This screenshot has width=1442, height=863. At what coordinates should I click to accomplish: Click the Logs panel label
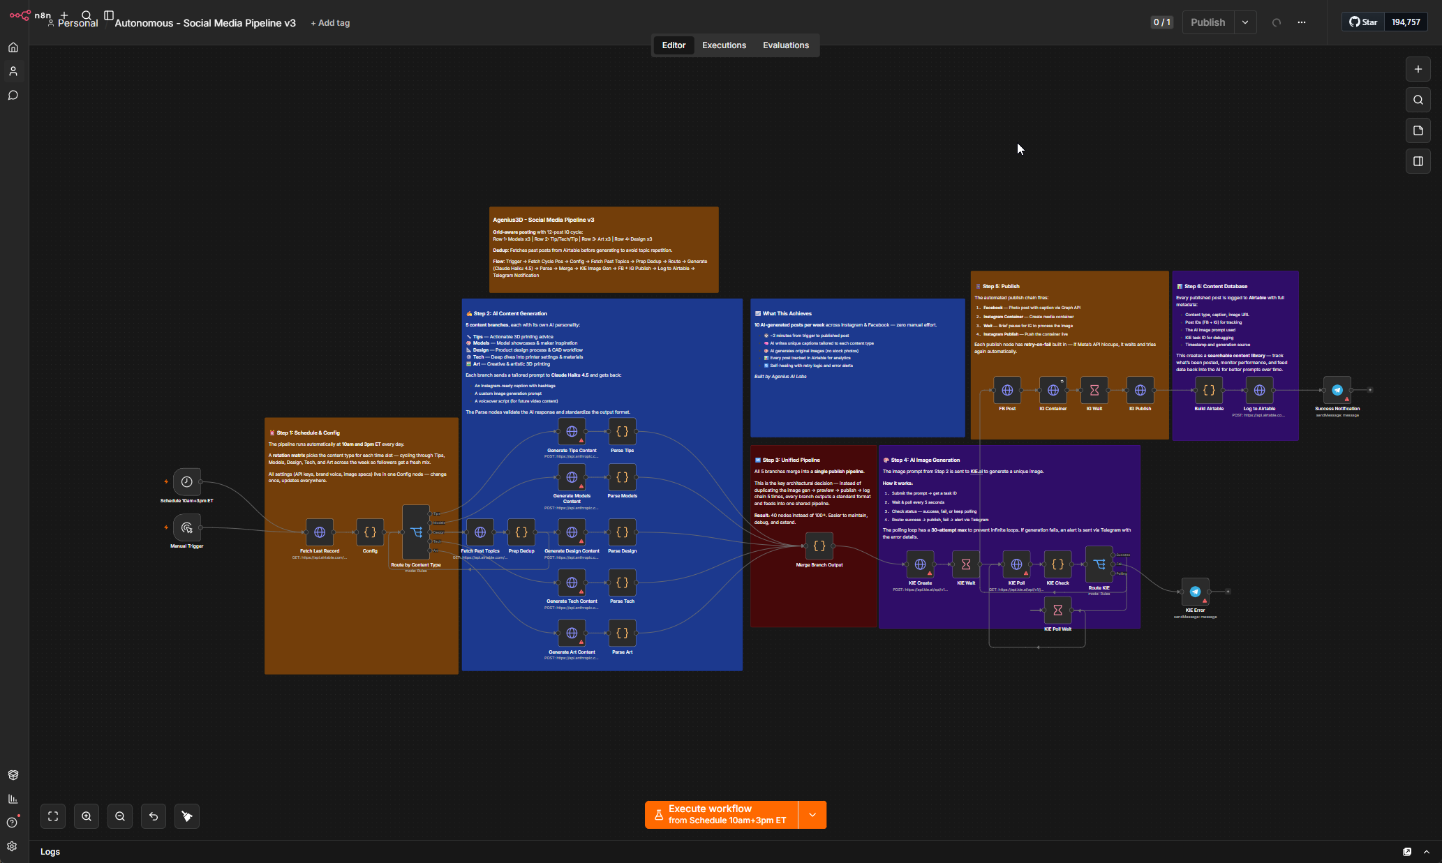[50, 852]
